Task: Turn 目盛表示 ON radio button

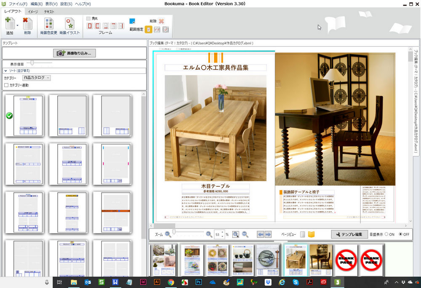Action: pos(386,234)
